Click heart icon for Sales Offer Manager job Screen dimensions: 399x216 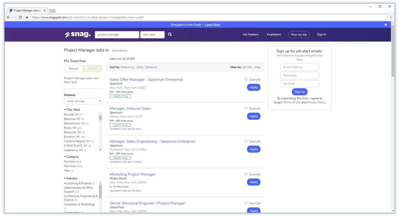point(246,79)
